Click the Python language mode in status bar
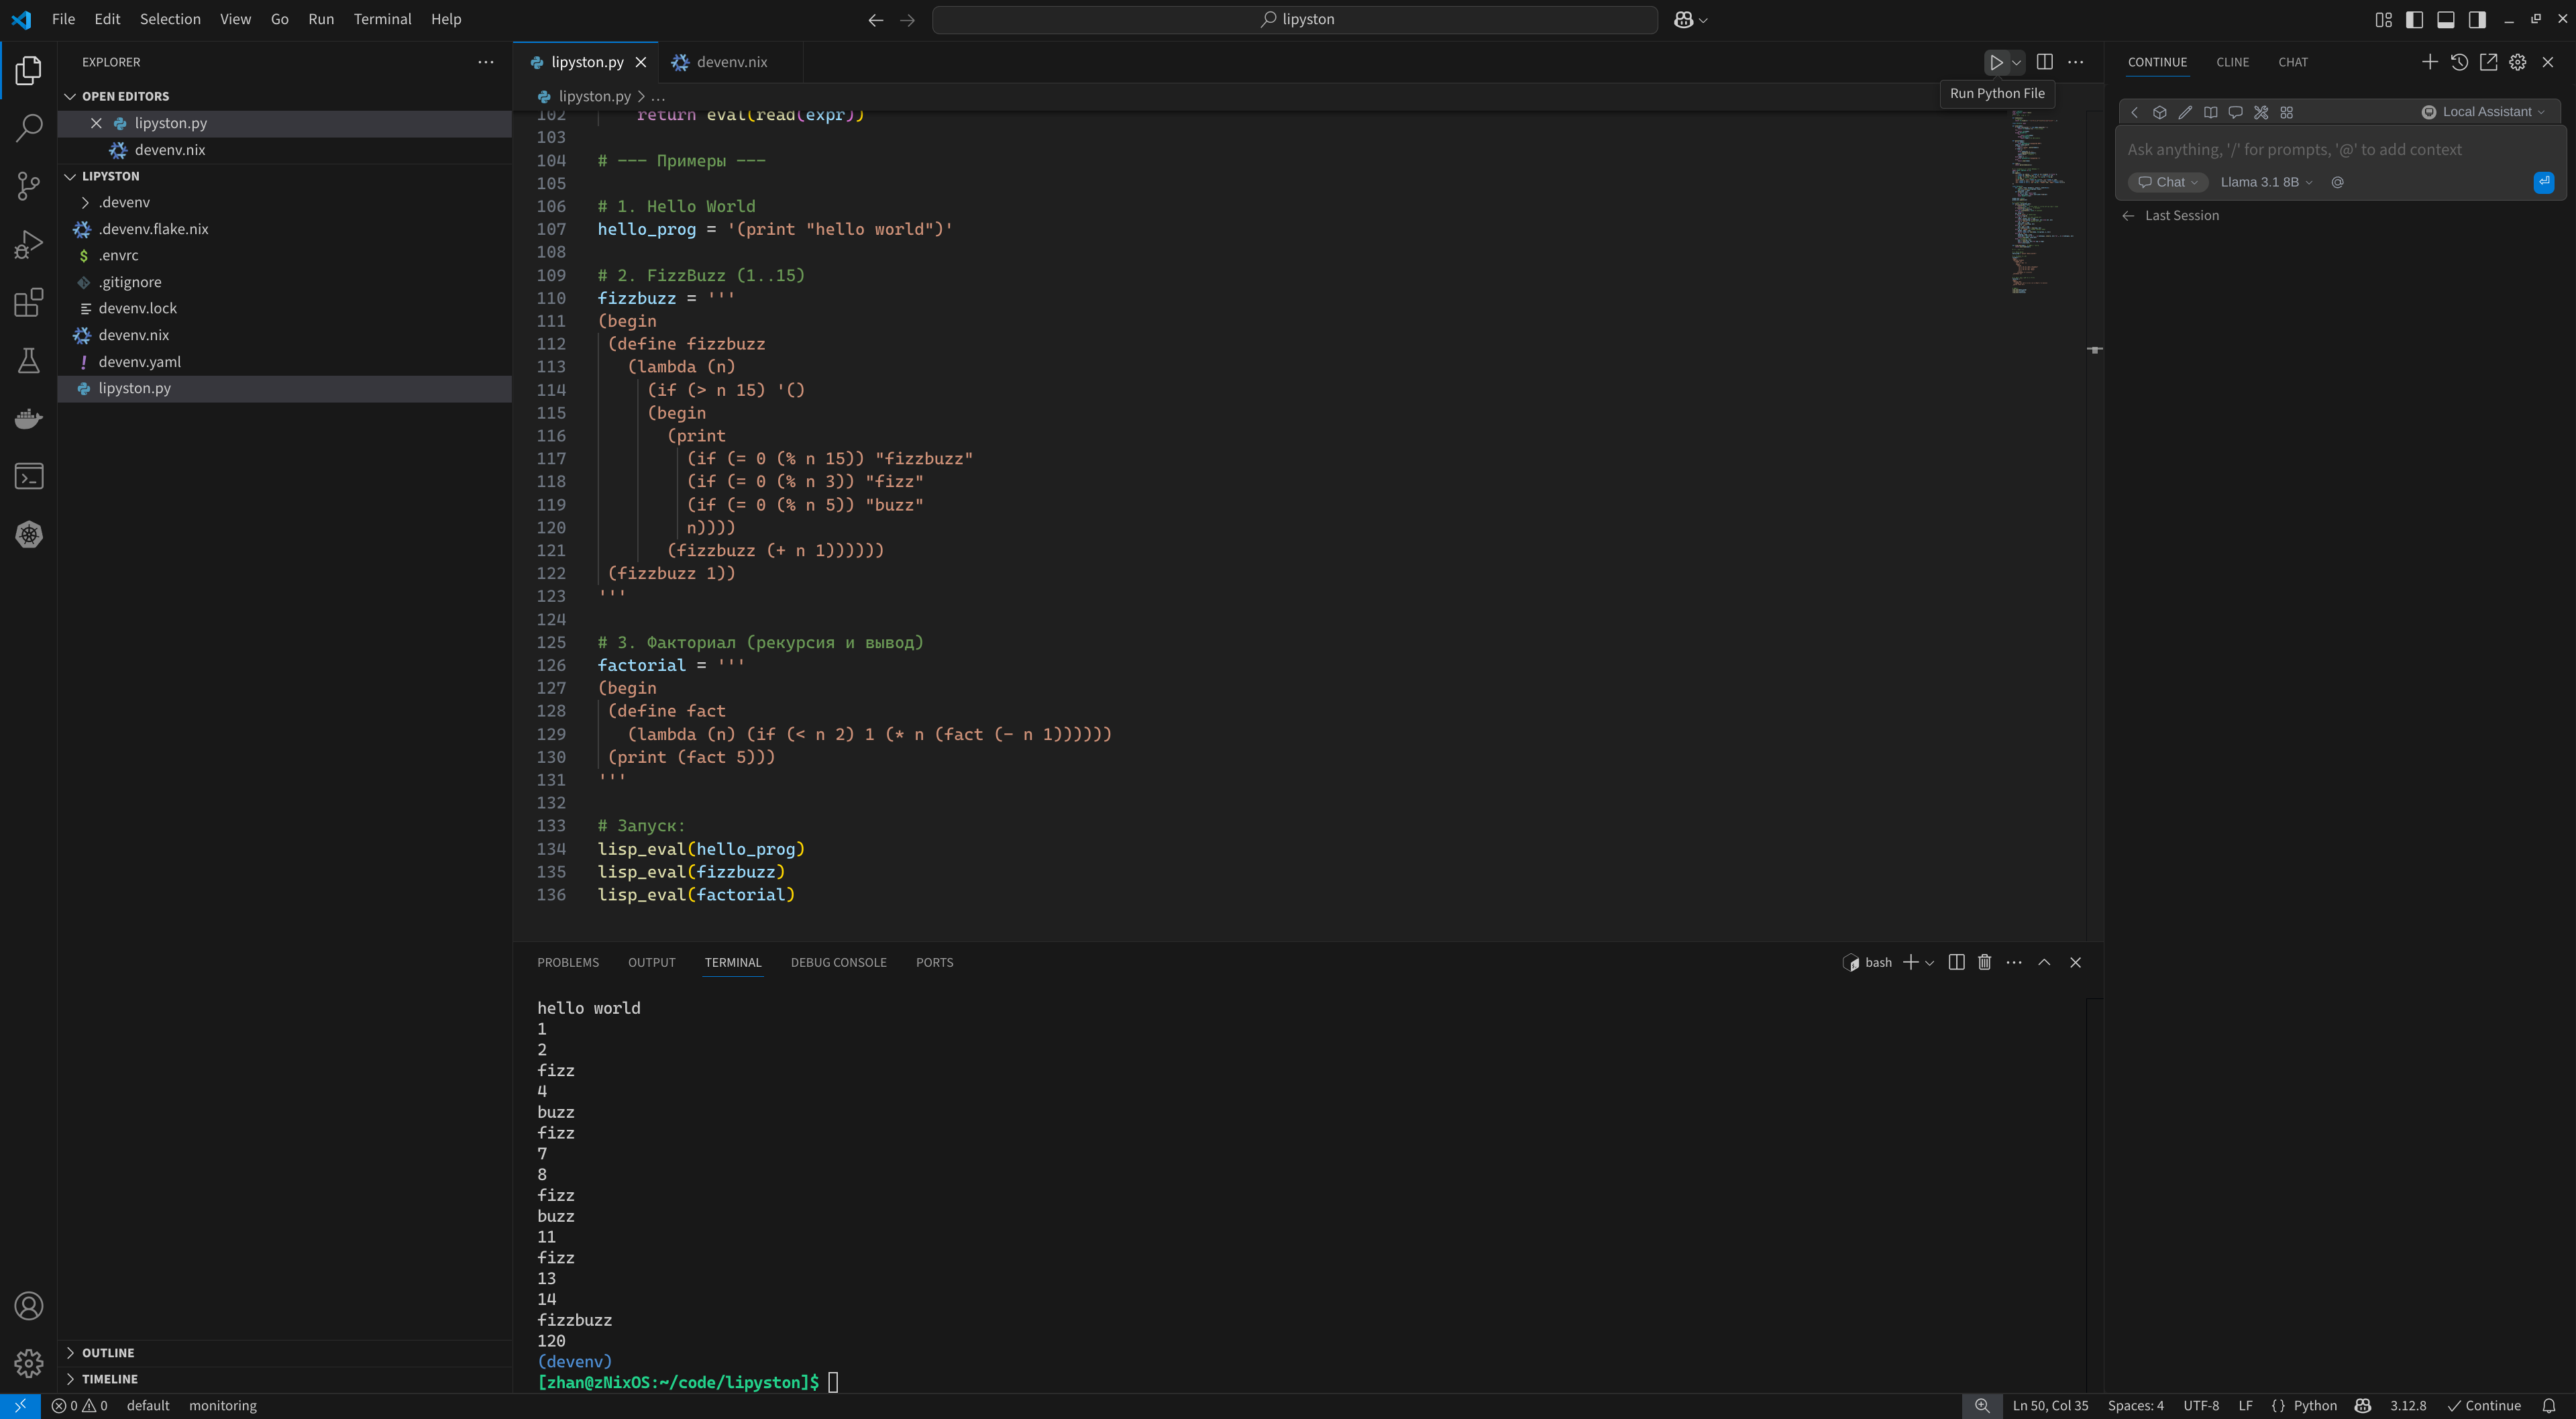 point(2314,1405)
